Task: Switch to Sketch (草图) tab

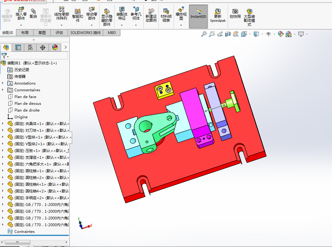Action: tap(42, 33)
